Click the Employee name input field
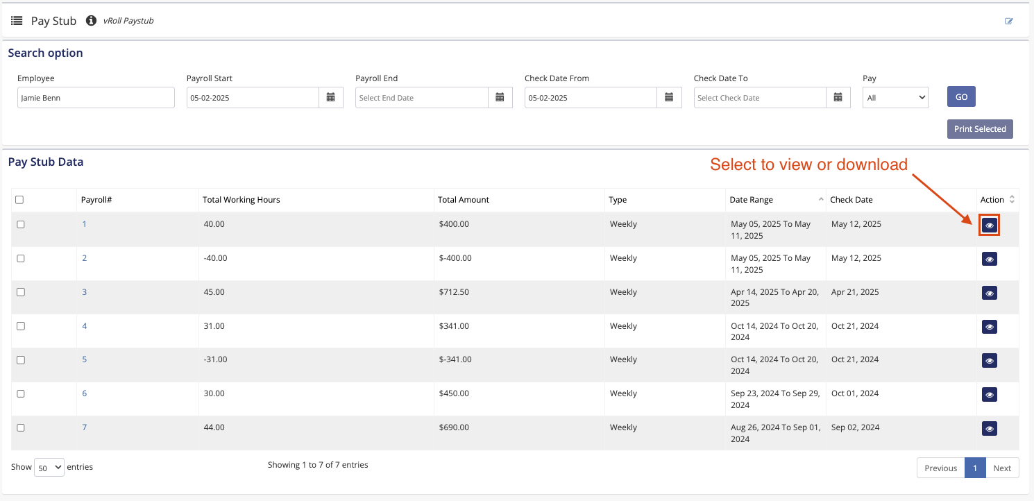Viewport: 1034px width, 501px height. [96, 98]
